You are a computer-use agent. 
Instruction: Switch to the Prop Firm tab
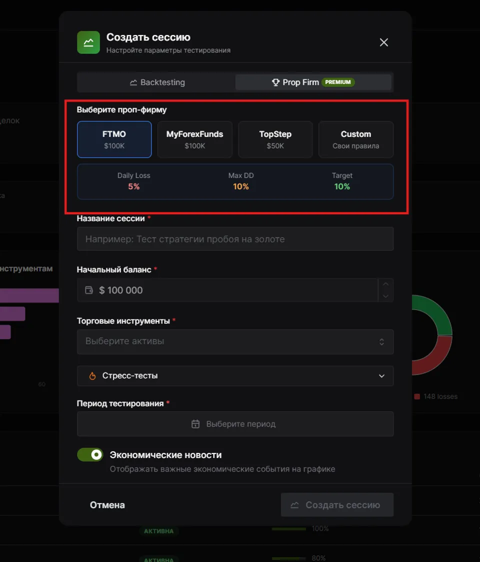coord(313,82)
